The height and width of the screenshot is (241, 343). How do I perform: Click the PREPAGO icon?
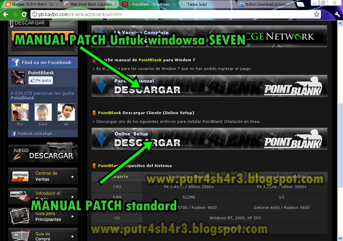coord(20,176)
